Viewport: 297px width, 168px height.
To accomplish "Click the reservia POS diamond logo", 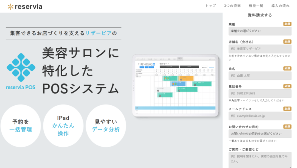I will point(21,72).
